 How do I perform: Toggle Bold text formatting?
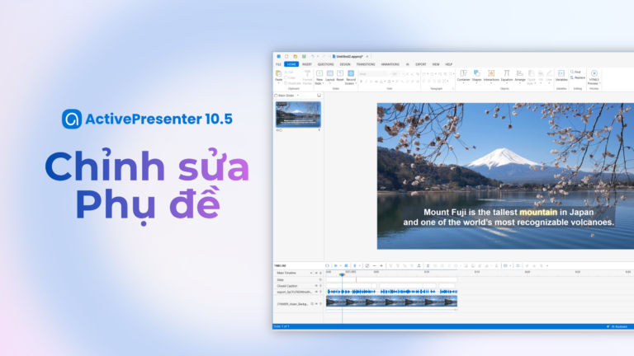click(x=361, y=82)
